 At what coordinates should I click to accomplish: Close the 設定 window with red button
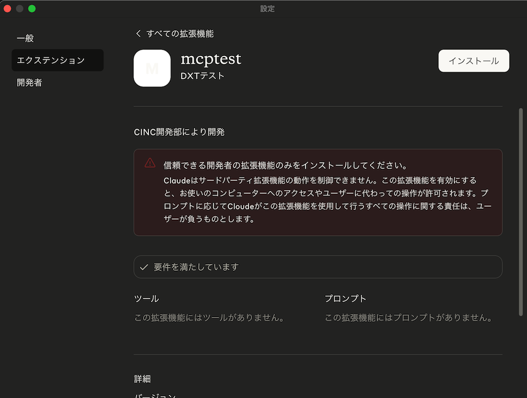(x=7, y=9)
